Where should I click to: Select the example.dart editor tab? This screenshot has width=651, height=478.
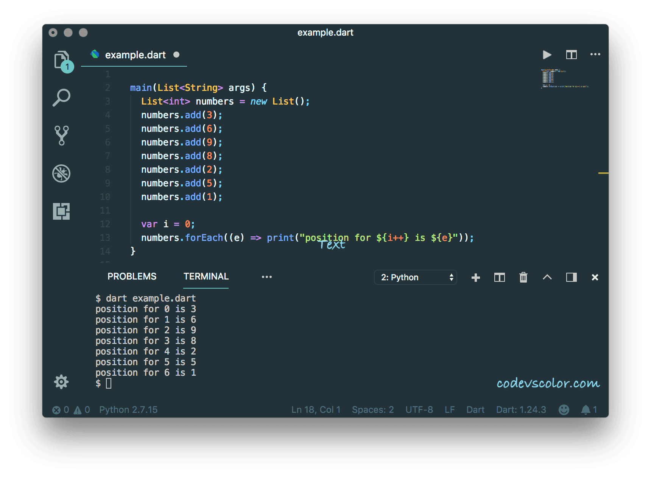point(134,55)
